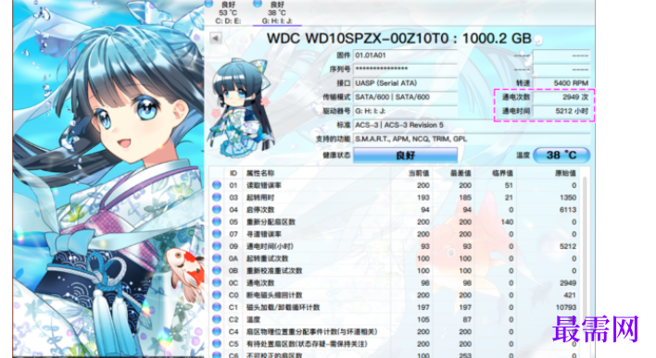Click status orb for attribute 03 起转用时
Image resolution: width=656 pixels, height=358 pixels.
click(x=217, y=197)
